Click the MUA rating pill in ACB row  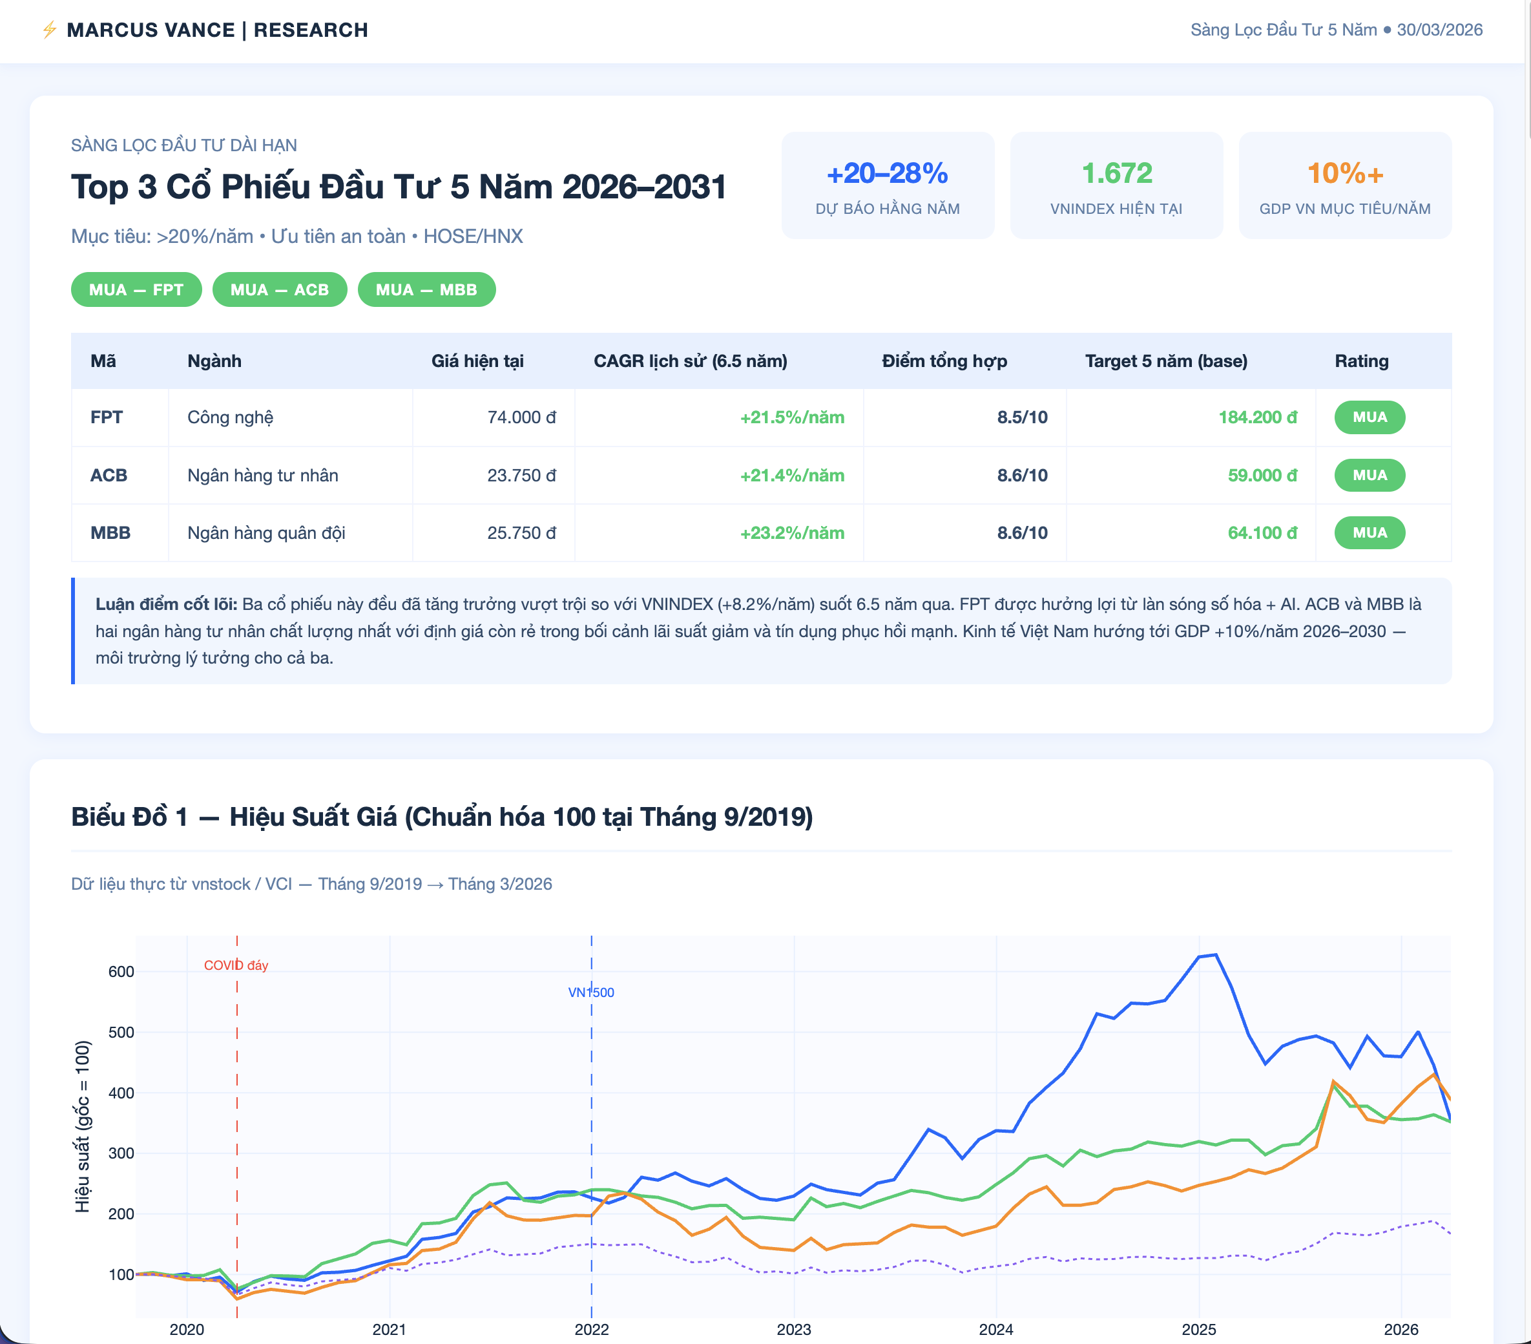[1368, 475]
